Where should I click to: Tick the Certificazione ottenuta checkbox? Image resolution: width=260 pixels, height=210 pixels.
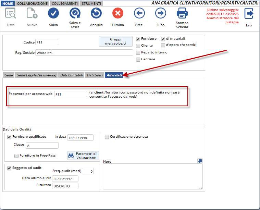(107, 137)
